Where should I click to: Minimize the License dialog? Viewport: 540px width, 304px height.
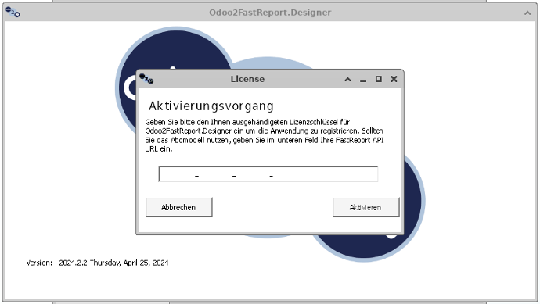[363, 80]
